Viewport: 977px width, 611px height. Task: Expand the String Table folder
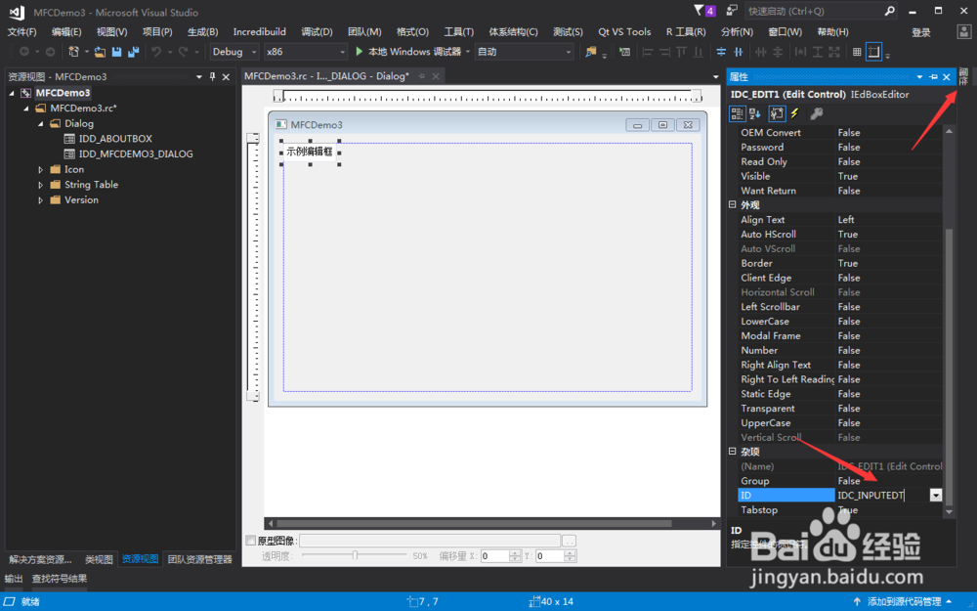40,185
